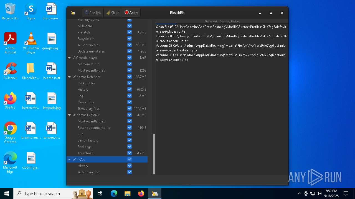Click the taskbar search box
The image size is (355, 199).
pos(54,193)
